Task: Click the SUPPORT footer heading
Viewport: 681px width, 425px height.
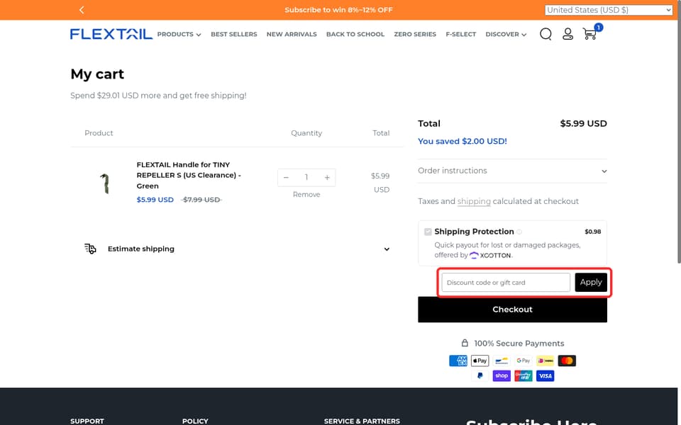Action: tap(87, 421)
